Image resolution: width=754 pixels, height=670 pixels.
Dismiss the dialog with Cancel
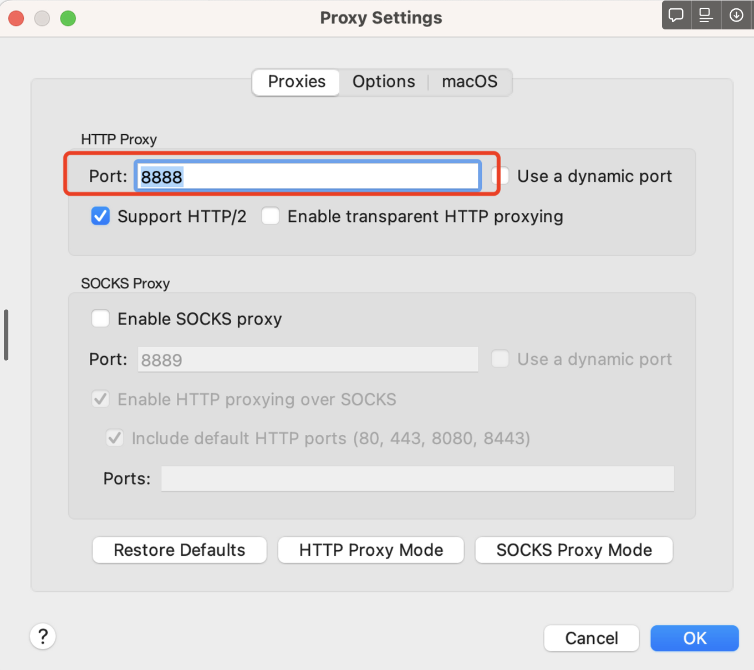591,638
